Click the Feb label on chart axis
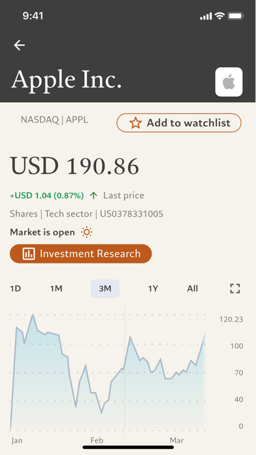256x455 pixels. coord(97,441)
